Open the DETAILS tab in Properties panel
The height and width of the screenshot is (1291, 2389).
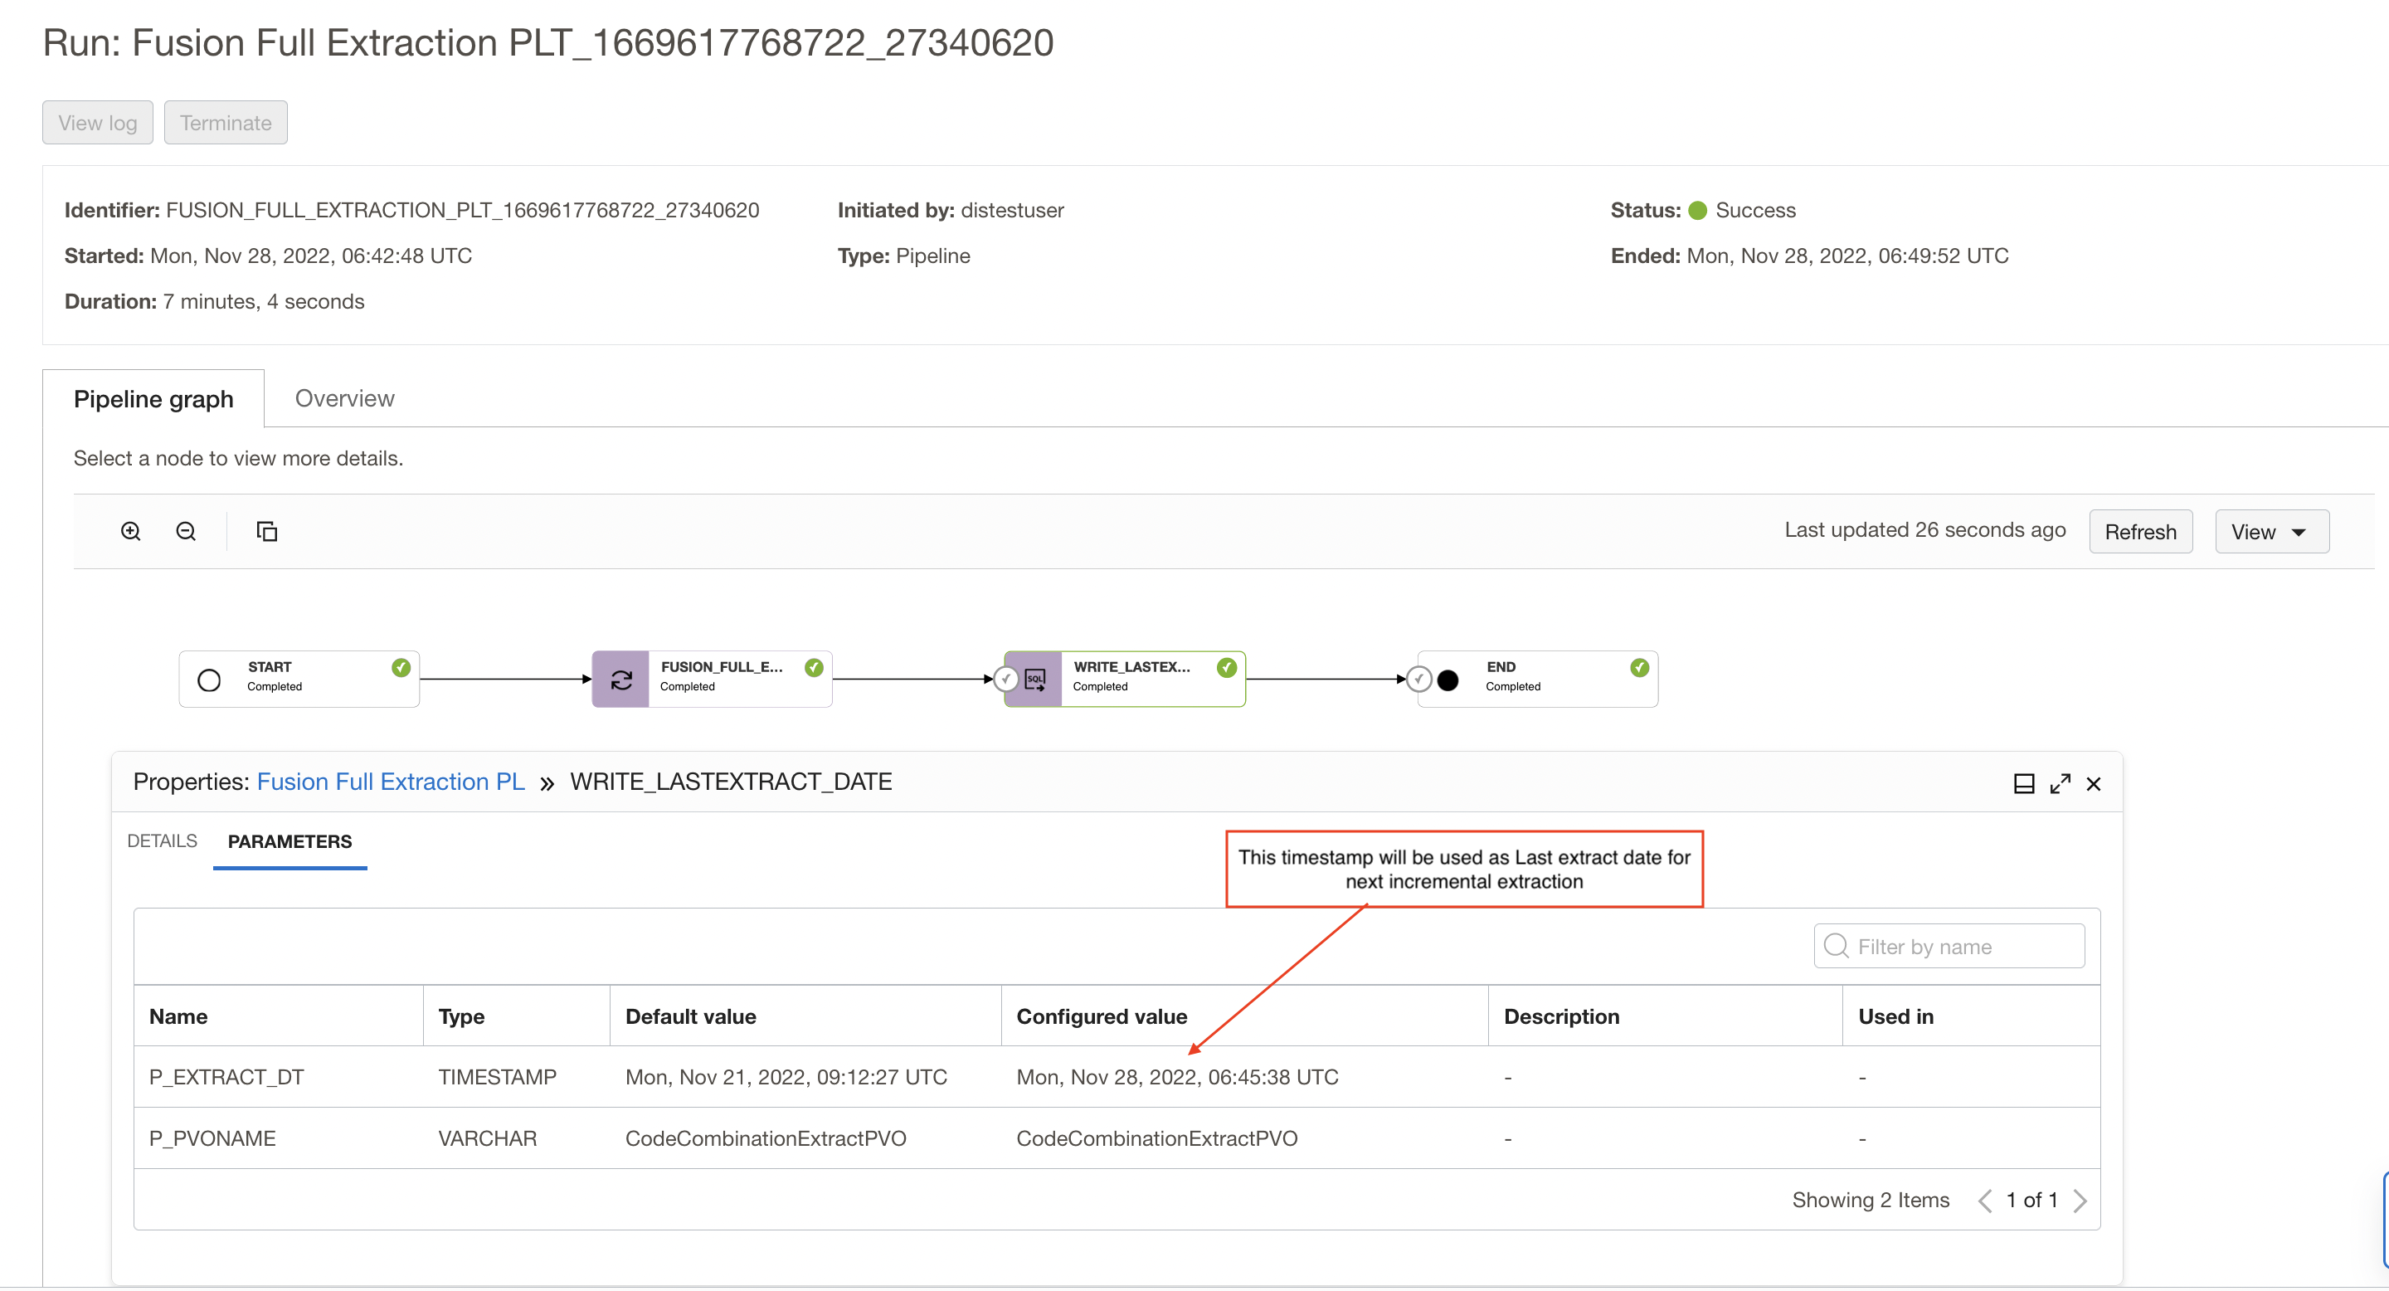pos(162,840)
